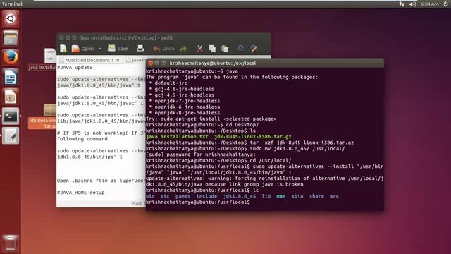Open the sound volume indicator
Screen dimensions: 451x254
[412, 4]
